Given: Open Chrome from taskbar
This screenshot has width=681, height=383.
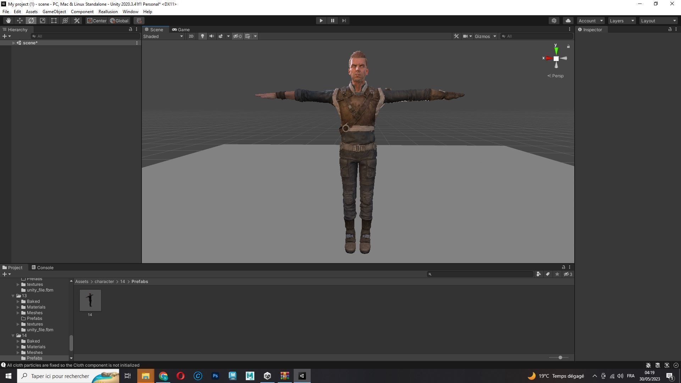Looking at the screenshot, I should click(x=163, y=376).
